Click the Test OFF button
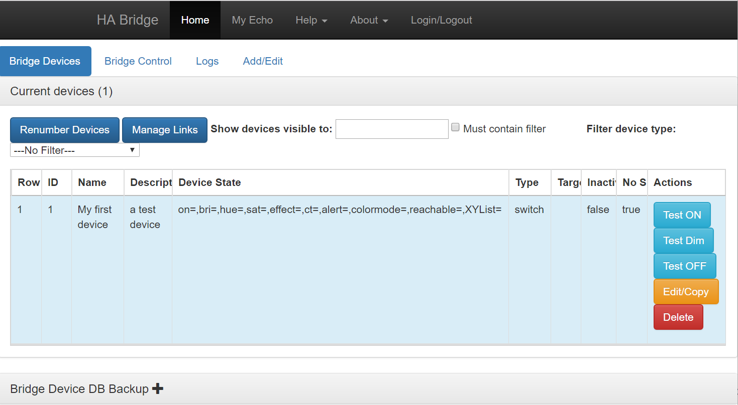The width and height of the screenshot is (738, 405). [685, 266]
